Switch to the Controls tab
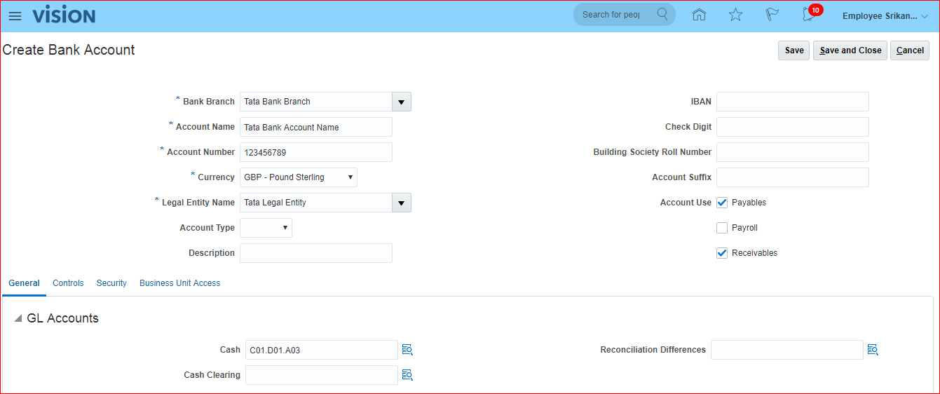The image size is (940, 394). (x=68, y=283)
